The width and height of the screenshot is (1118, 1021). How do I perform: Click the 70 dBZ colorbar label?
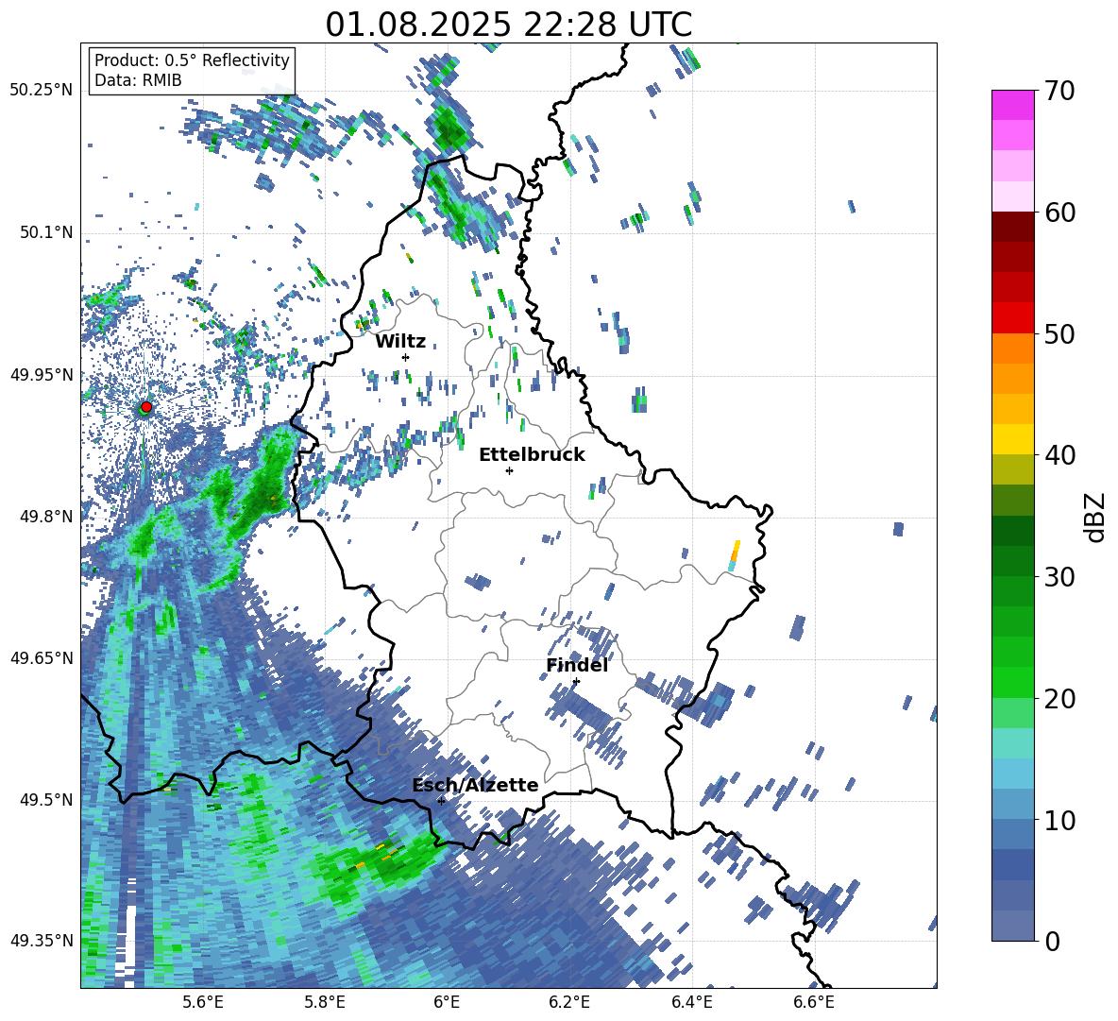[1059, 91]
